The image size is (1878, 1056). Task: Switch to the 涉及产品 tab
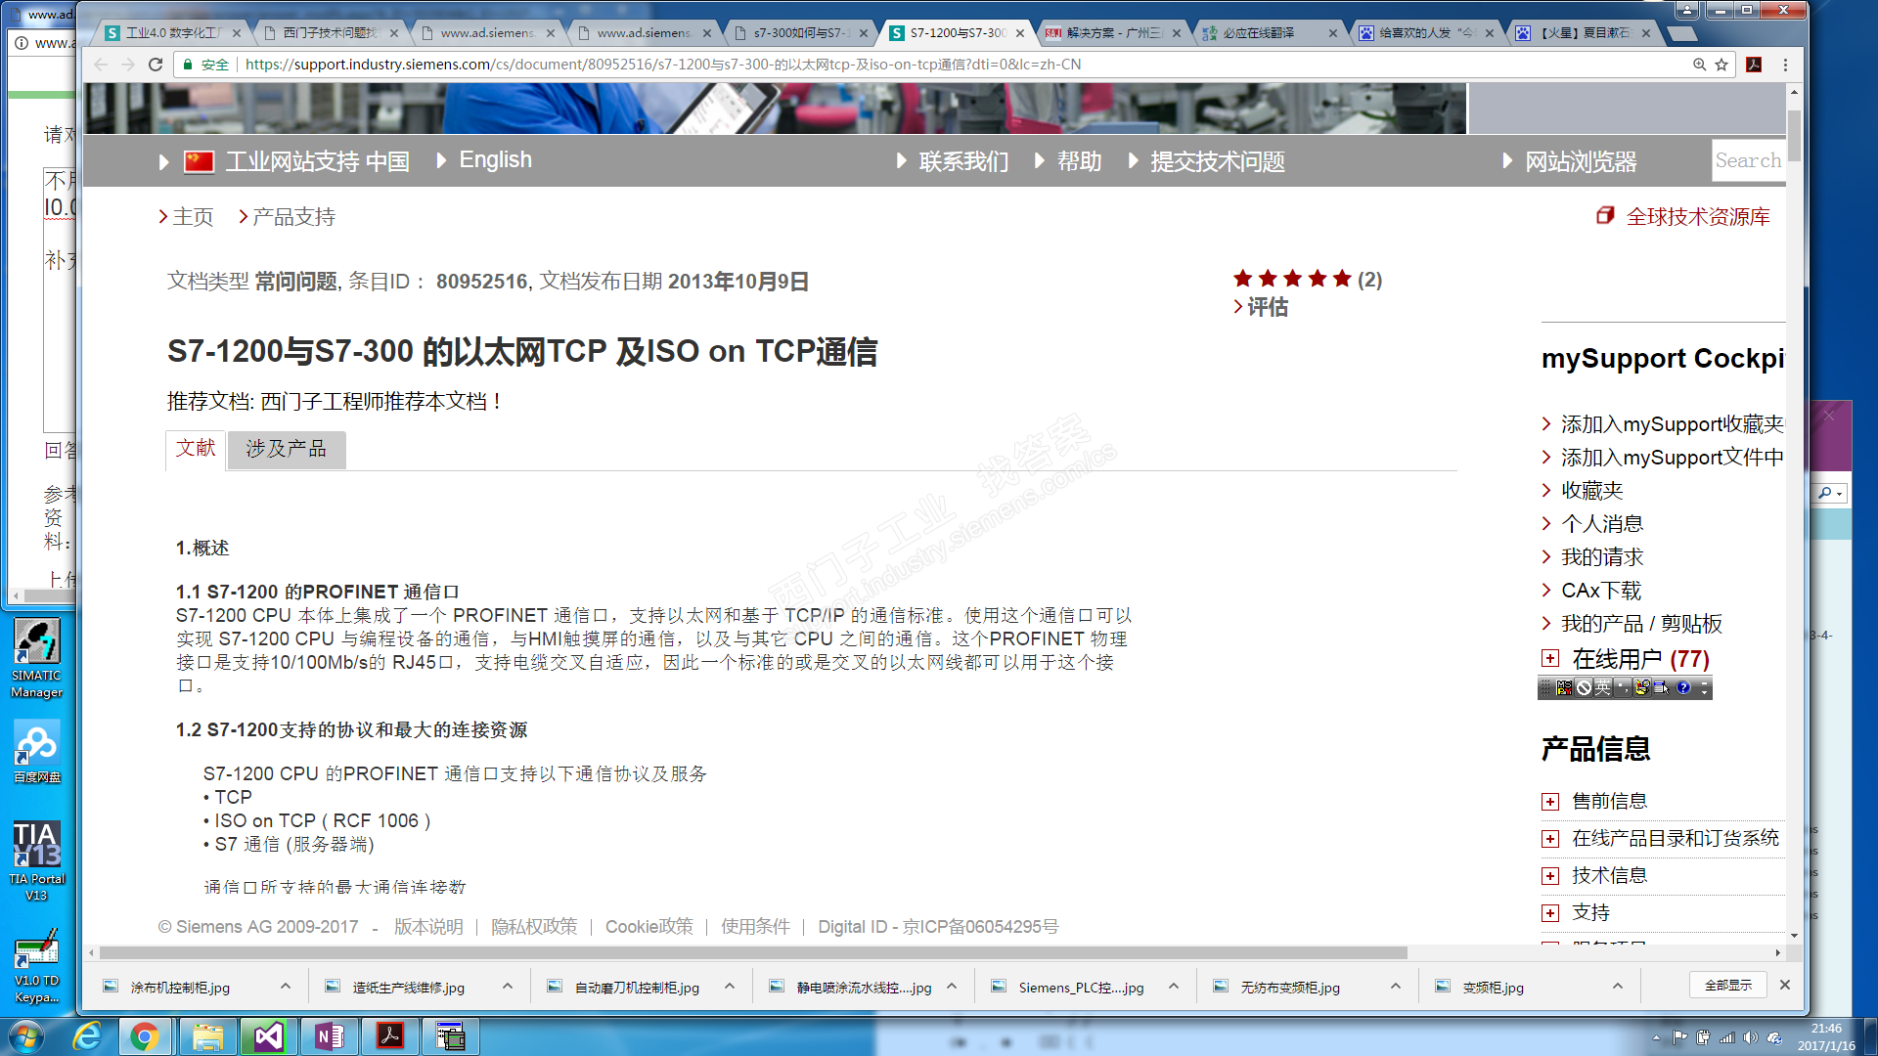[x=286, y=449]
